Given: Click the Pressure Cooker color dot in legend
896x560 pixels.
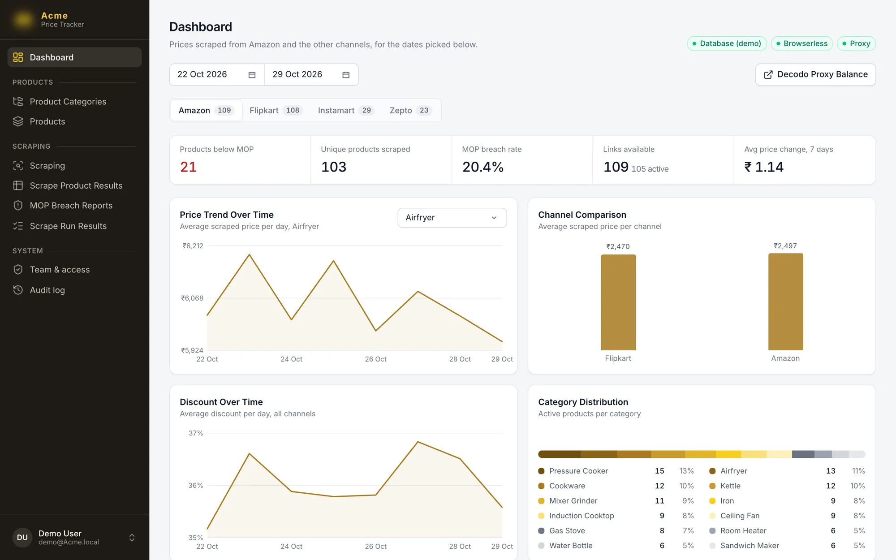Looking at the screenshot, I should (541, 471).
